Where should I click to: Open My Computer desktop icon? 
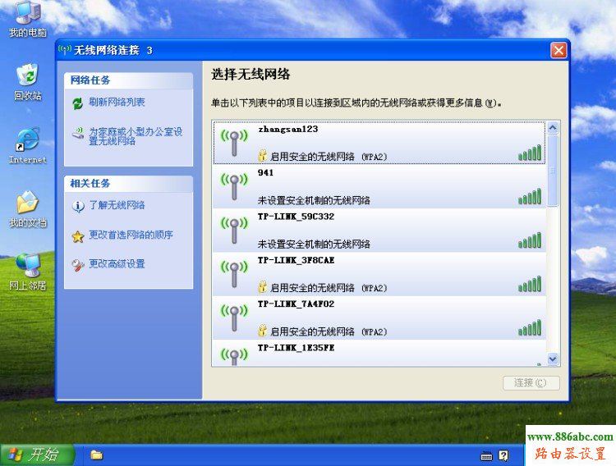[x=27, y=19]
